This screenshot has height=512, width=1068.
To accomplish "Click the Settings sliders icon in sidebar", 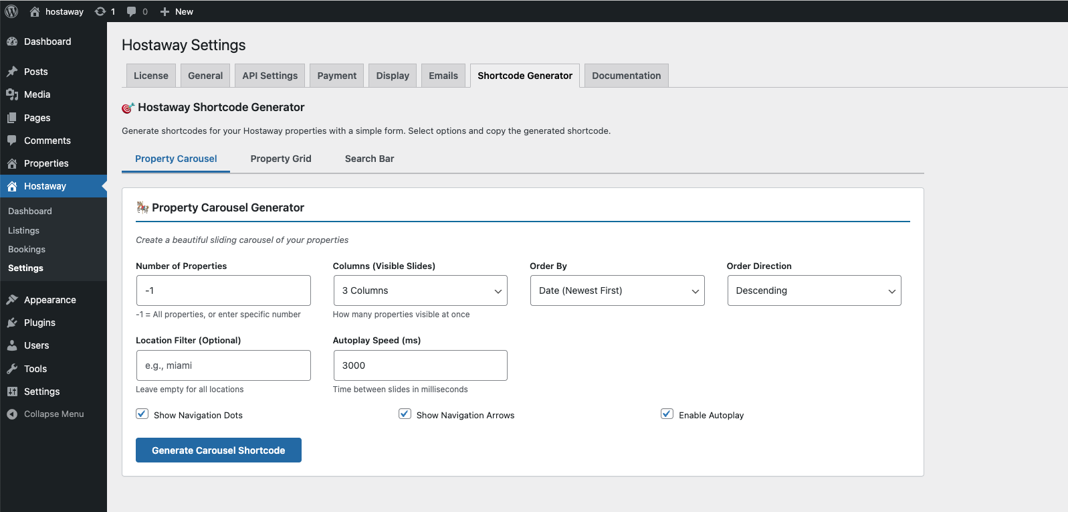I will (12, 392).
